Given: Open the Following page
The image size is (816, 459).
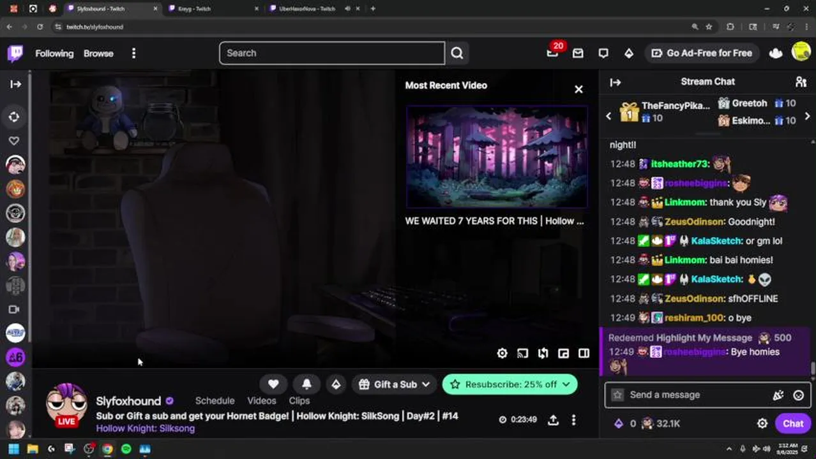Looking at the screenshot, I should coord(54,54).
